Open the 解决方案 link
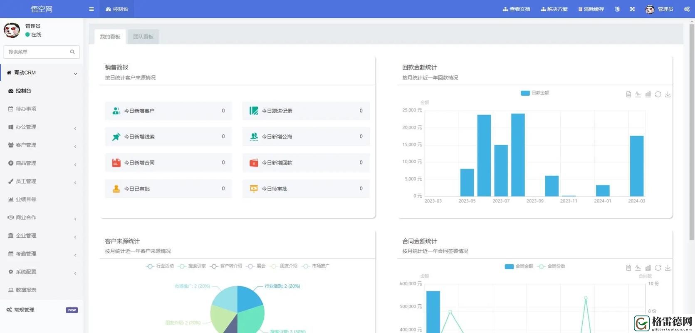The width and height of the screenshot is (695, 333). click(554, 9)
